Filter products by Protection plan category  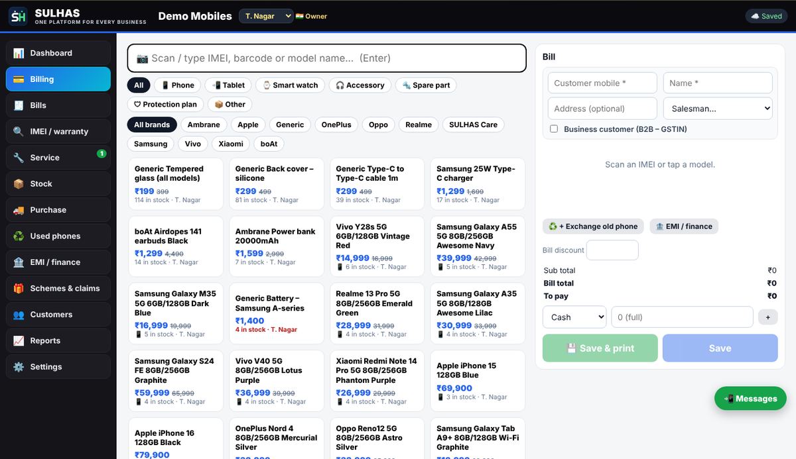[x=165, y=105]
